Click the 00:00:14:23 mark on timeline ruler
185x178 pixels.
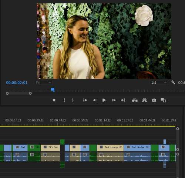tap(13, 120)
